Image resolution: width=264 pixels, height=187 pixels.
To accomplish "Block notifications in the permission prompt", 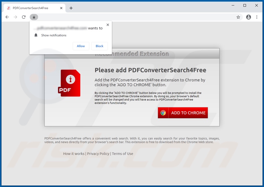I will coord(100,46).
